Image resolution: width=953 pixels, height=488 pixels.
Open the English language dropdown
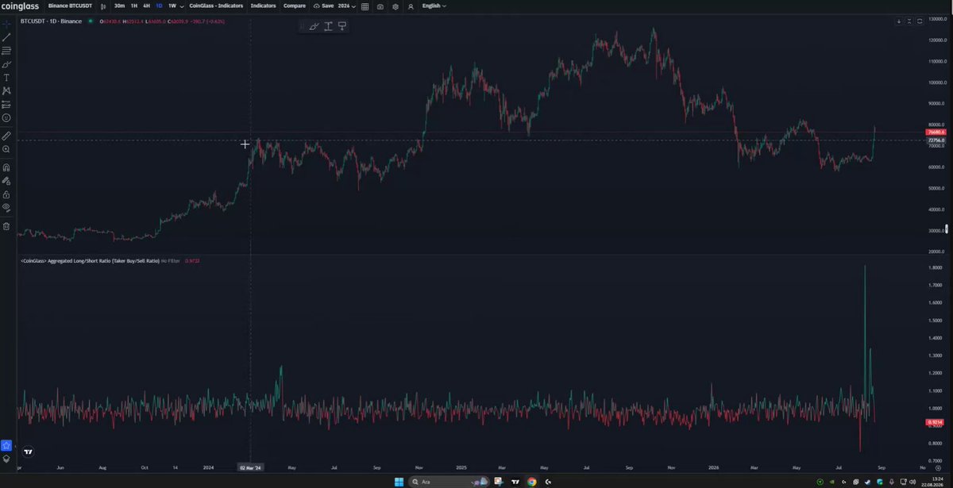point(434,6)
